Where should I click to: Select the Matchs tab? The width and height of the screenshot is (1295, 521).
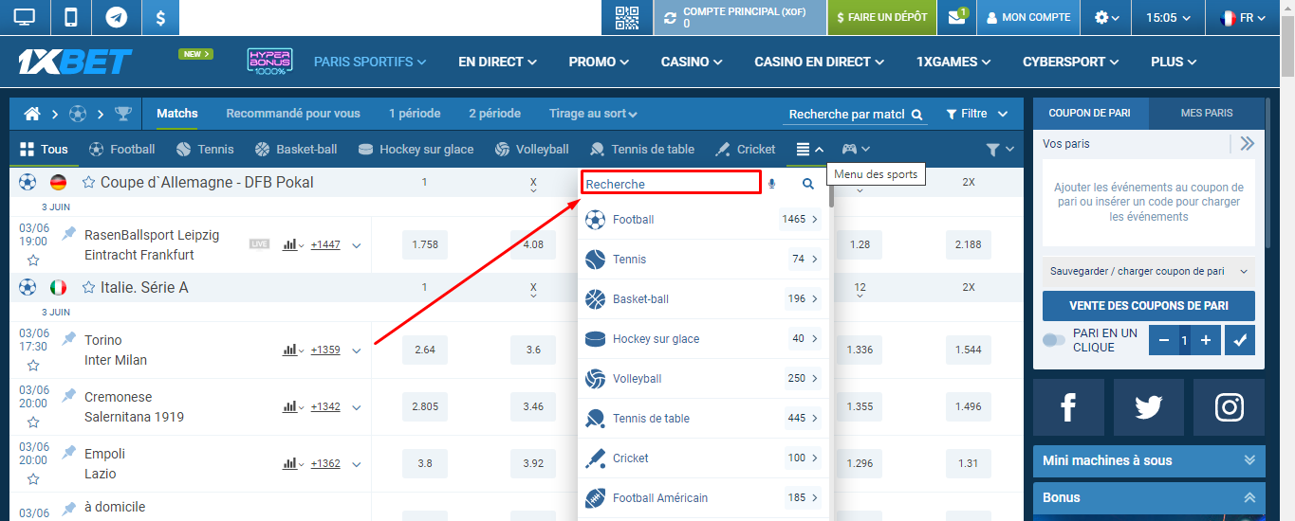tap(177, 114)
